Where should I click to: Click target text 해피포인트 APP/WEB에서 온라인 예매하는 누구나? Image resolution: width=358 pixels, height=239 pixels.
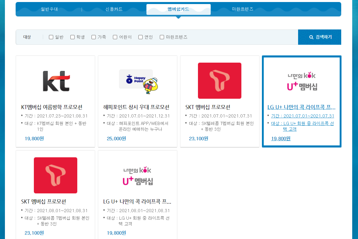click(x=144, y=126)
